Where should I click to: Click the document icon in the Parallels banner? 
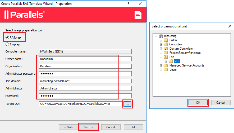click(x=138, y=15)
